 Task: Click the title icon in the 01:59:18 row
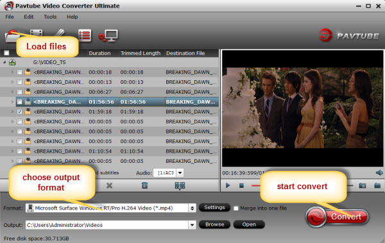tap(28, 112)
